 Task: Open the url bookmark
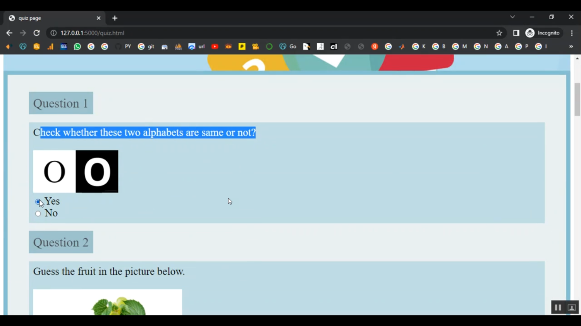point(196,47)
